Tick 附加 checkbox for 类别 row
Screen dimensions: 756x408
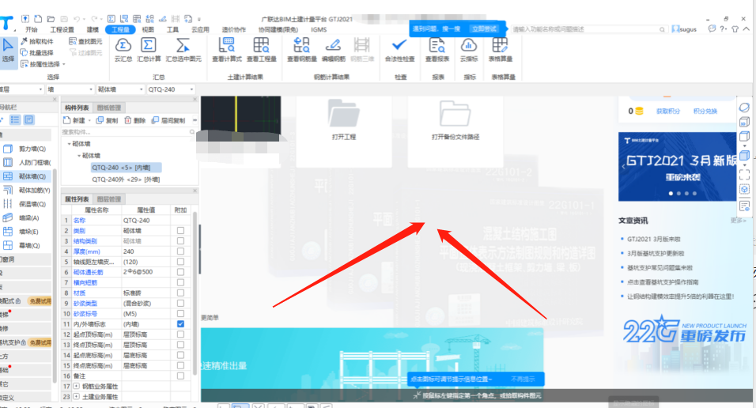180,231
